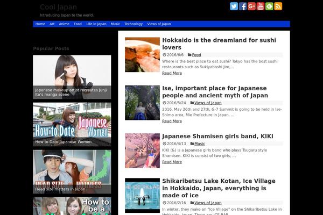Open Music category link under KIKI article
Viewport: 323px width, 215px height.
[x=200, y=144]
